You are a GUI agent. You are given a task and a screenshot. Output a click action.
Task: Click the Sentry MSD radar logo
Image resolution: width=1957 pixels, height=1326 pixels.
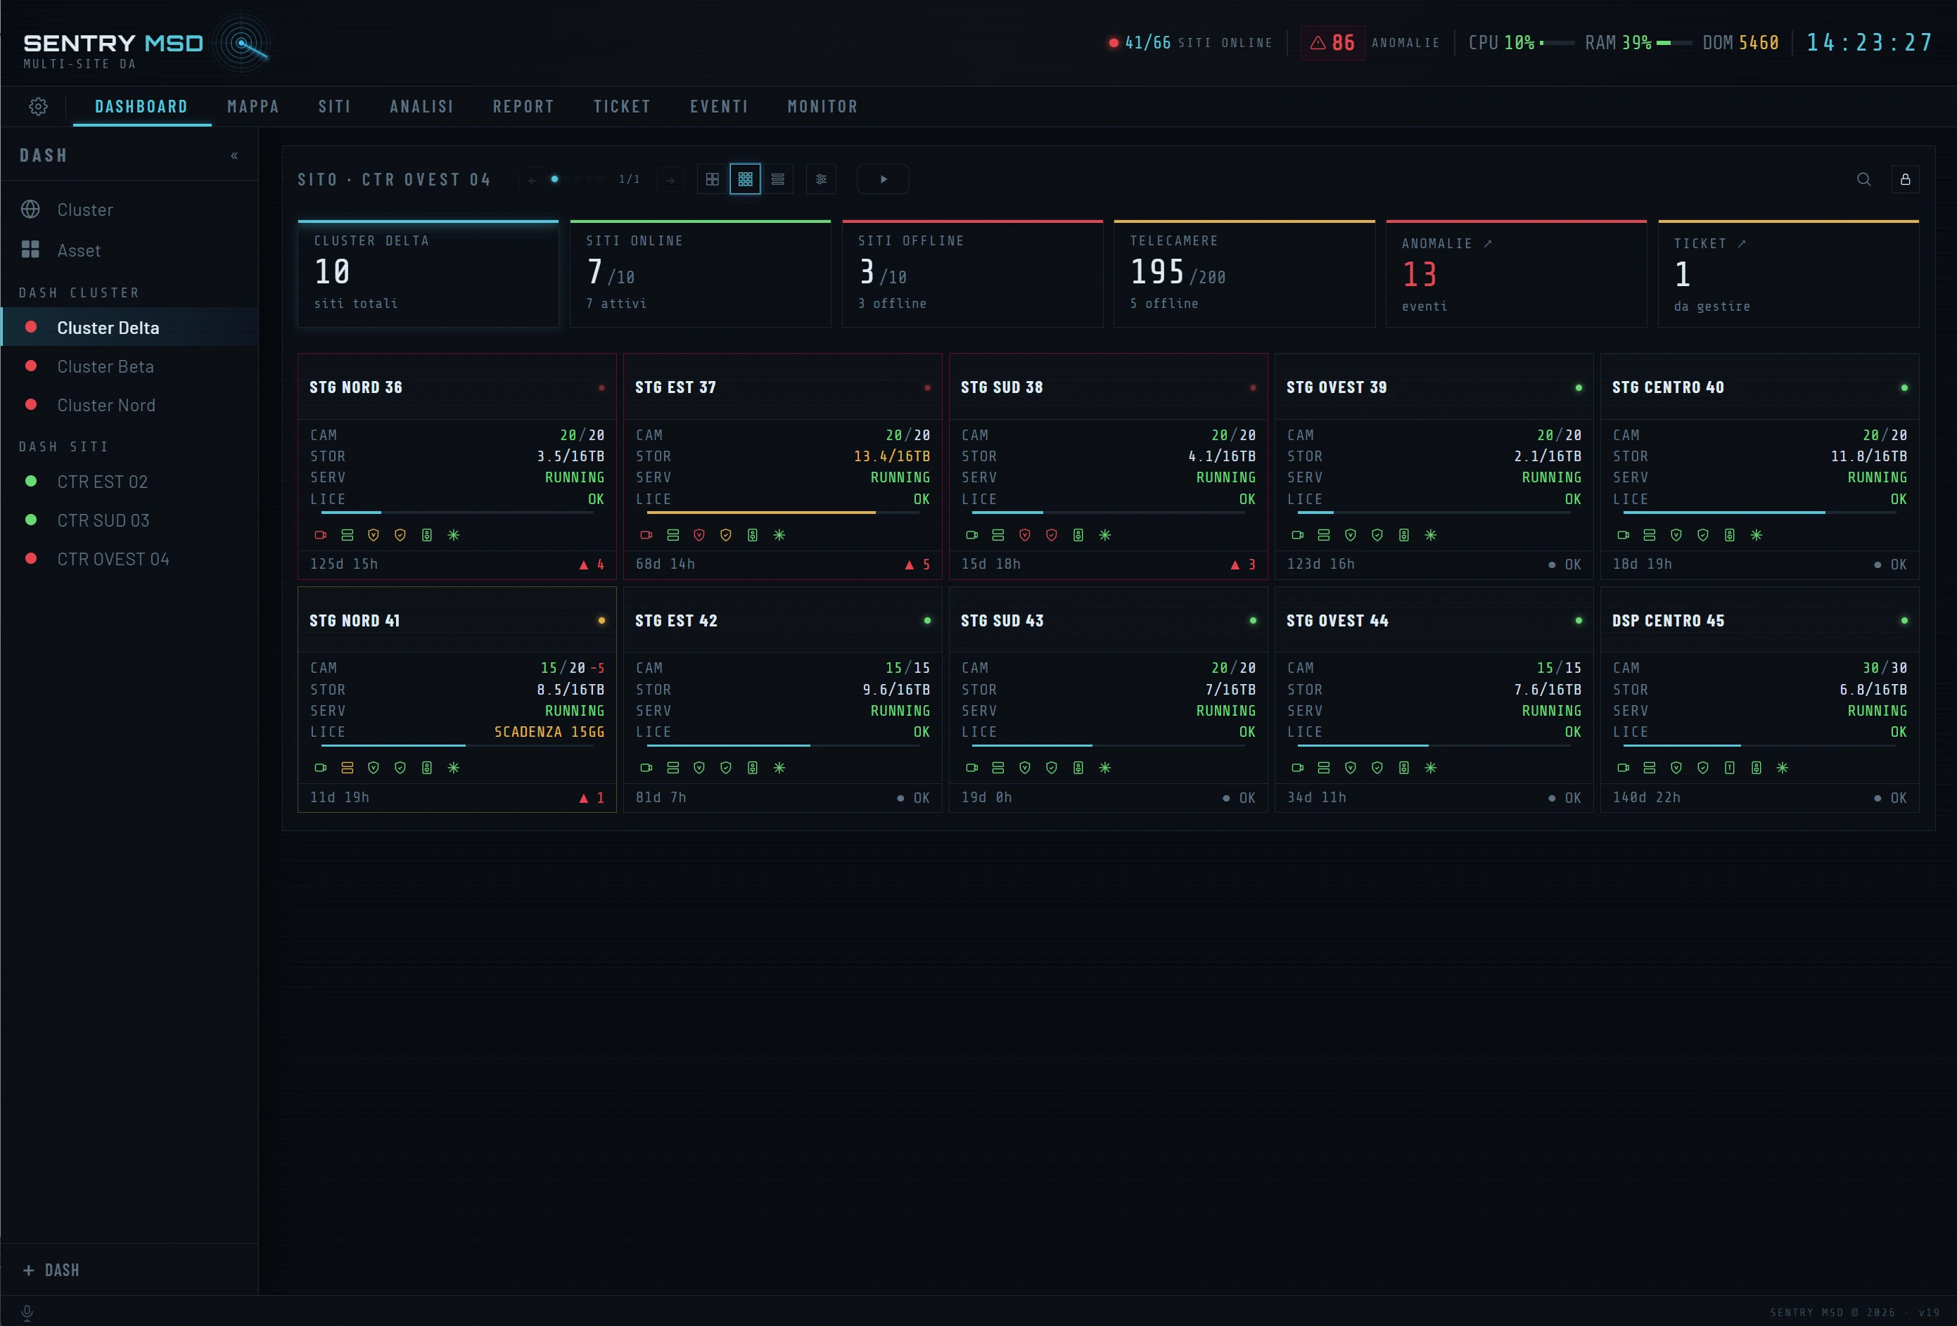(243, 43)
